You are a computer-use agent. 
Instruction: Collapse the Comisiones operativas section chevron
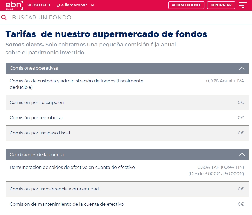pos(242,68)
